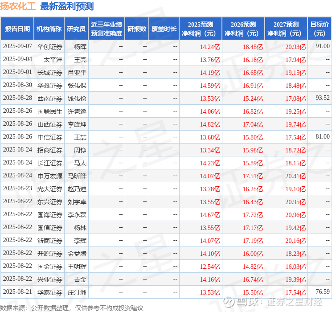Click the 15.89亿 value
The height and width of the screenshot is (312, 332).
pyautogui.click(x=253, y=163)
